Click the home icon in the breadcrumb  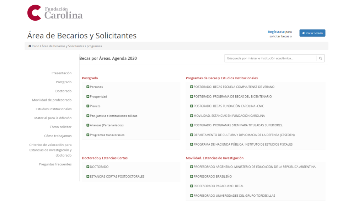(x=30, y=46)
